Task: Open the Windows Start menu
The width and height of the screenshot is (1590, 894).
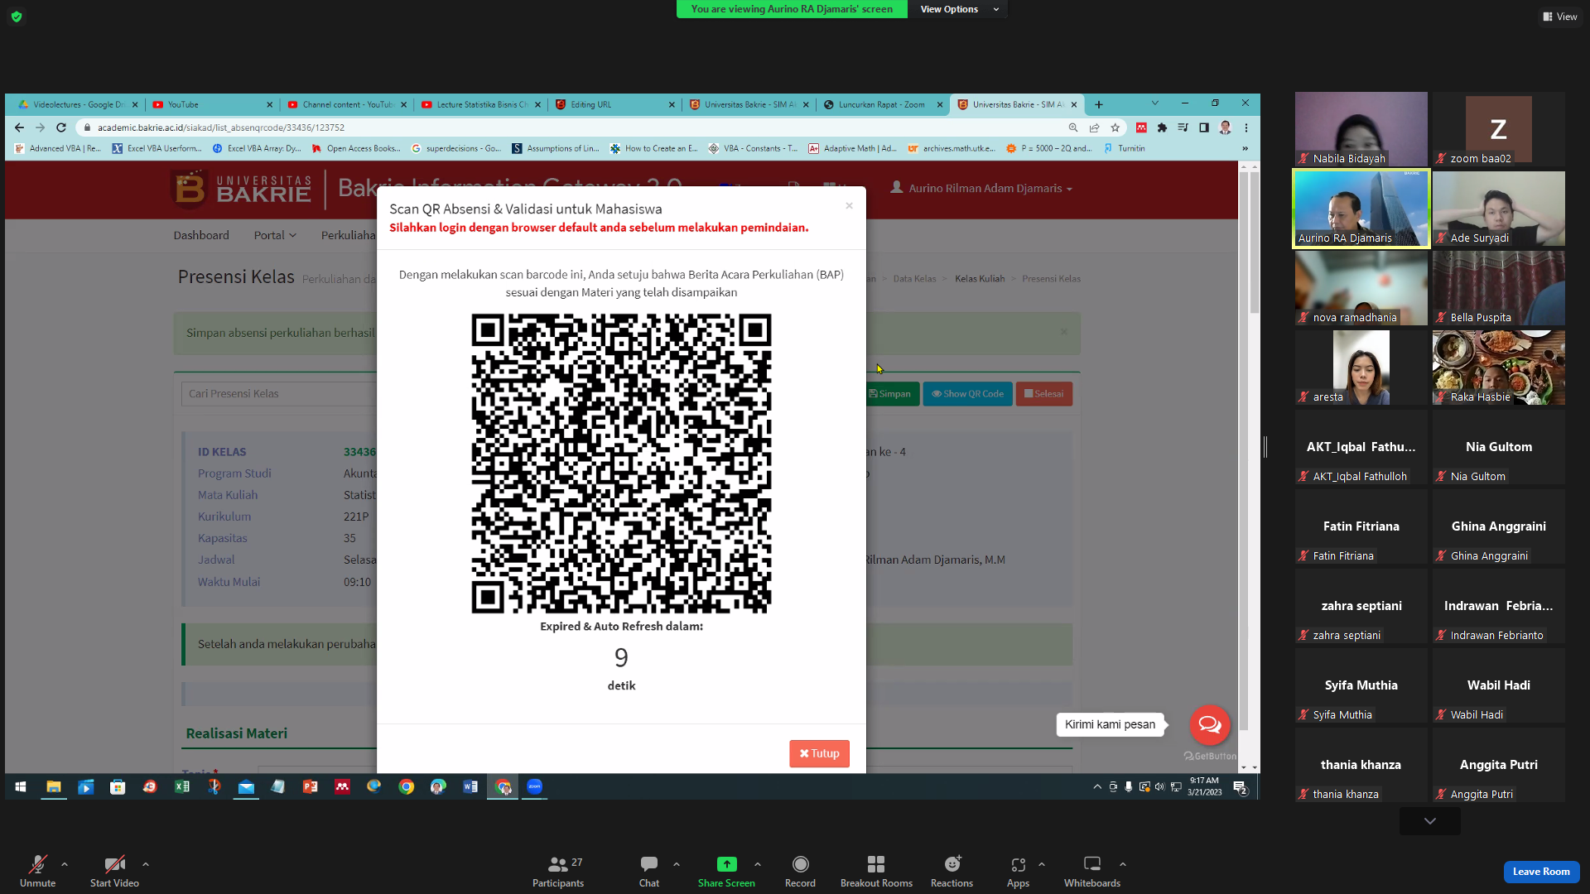Action: pyautogui.click(x=21, y=787)
